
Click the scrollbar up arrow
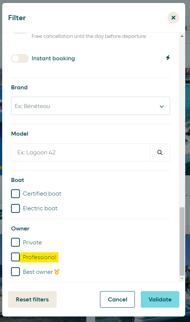(x=182, y=36)
